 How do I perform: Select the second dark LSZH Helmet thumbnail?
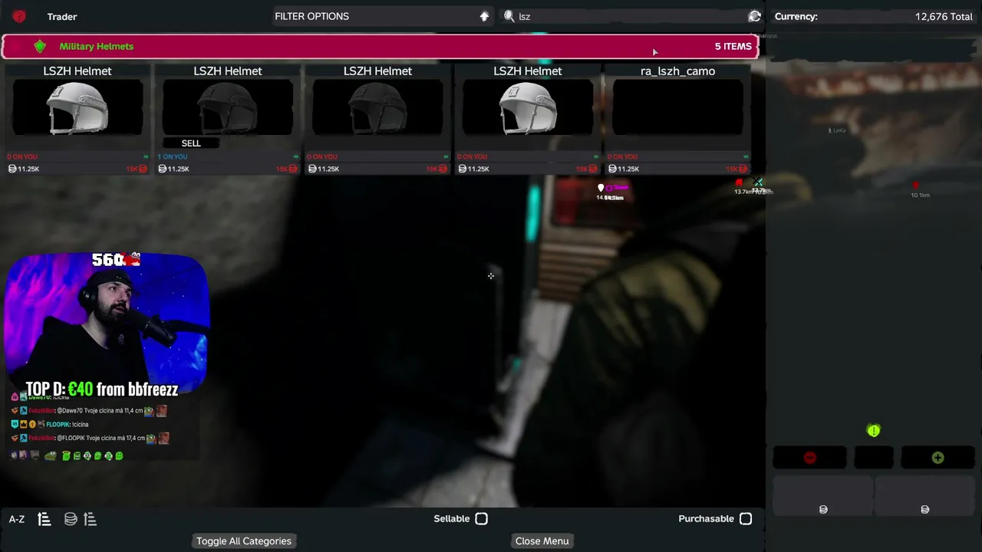(228, 108)
